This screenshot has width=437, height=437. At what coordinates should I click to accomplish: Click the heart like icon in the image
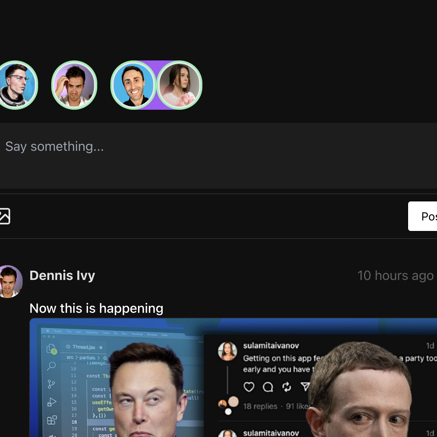coord(249,387)
